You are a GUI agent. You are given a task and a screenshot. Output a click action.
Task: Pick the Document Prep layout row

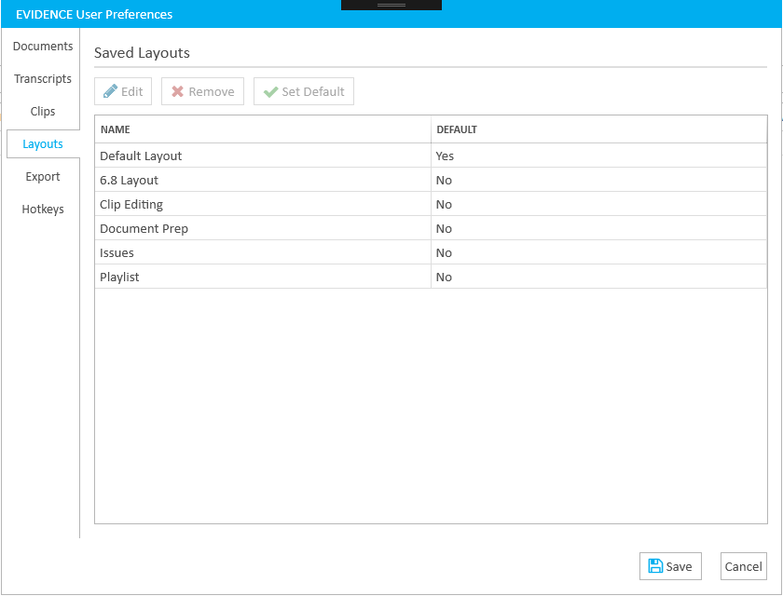pyautogui.click(x=144, y=229)
